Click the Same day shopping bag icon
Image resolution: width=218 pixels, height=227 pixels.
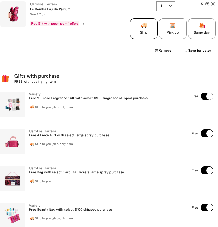[202, 25]
